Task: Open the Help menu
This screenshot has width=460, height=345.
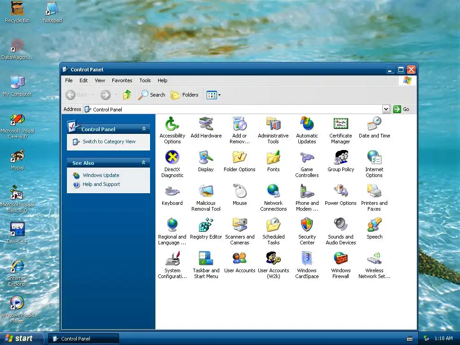Action: (x=162, y=80)
